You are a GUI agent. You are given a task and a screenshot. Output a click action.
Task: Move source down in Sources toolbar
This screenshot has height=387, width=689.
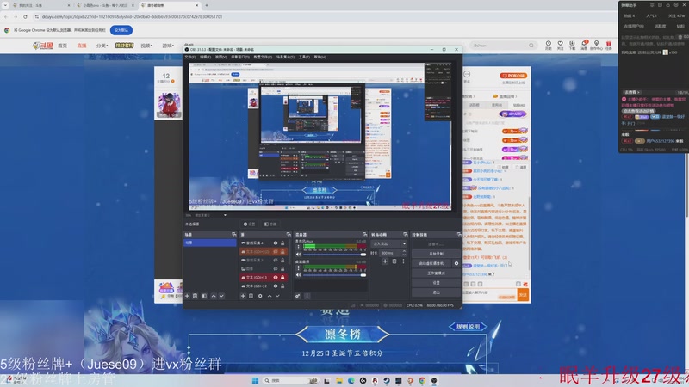277,296
